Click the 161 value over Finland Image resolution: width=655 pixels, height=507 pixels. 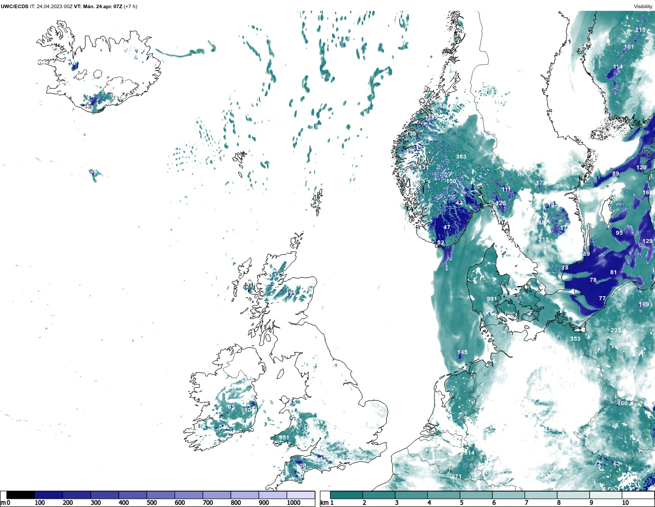pyautogui.click(x=629, y=47)
